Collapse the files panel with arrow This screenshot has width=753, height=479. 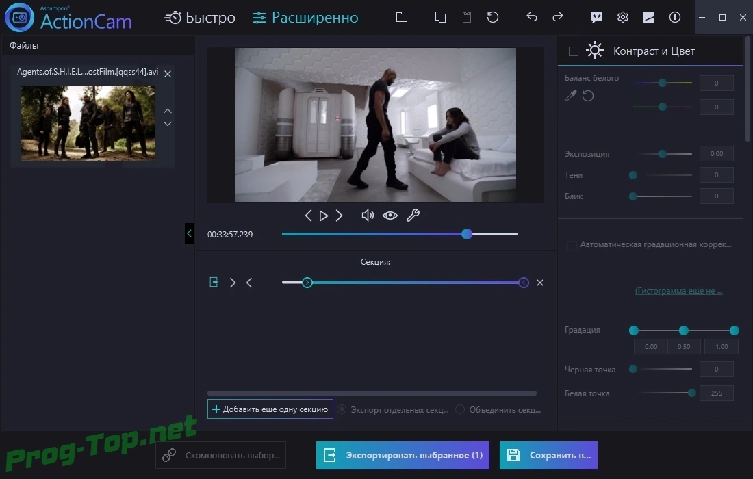coord(189,234)
